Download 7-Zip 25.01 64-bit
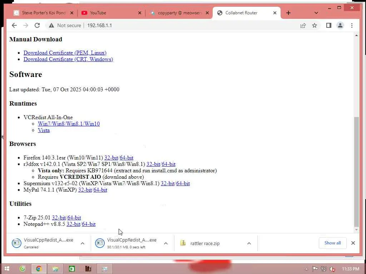The height and width of the screenshot is (274, 366). pyautogui.click(x=74, y=218)
